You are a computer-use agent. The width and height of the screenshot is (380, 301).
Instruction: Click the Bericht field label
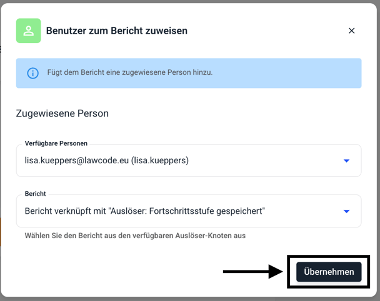35,194
